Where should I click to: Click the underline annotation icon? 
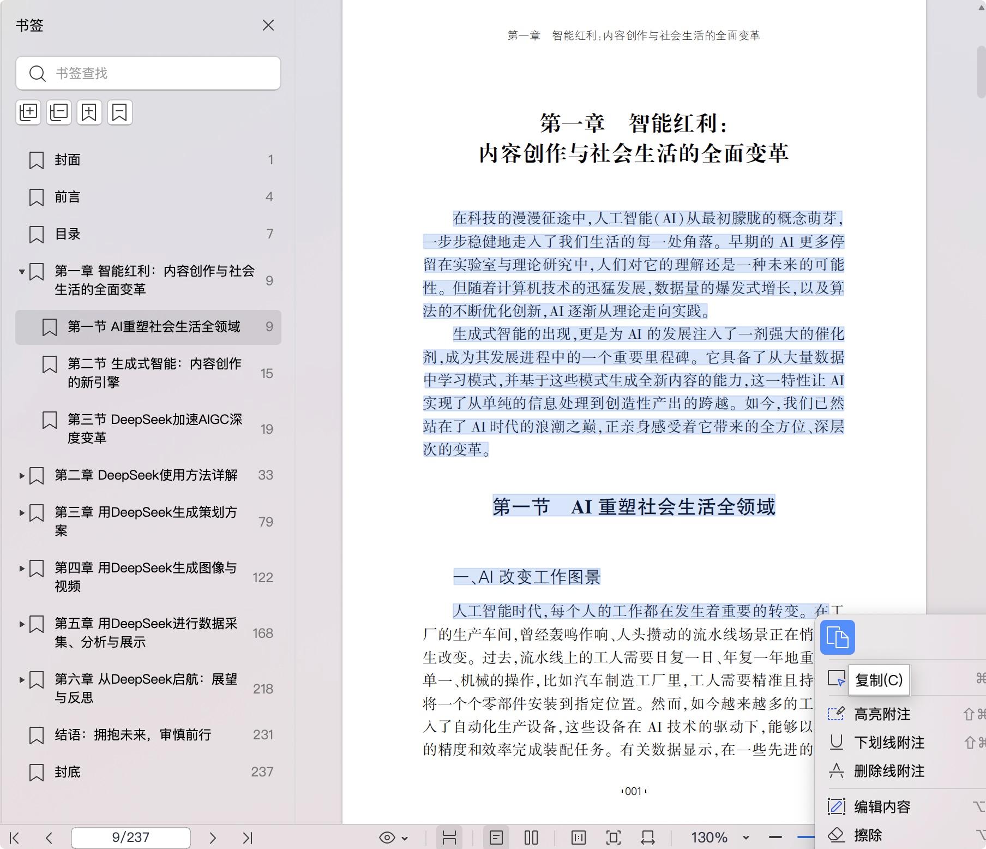[x=837, y=742]
